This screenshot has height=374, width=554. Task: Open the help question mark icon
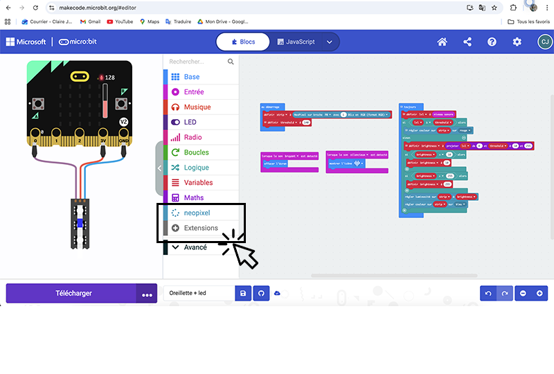pyautogui.click(x=492, y=42)
